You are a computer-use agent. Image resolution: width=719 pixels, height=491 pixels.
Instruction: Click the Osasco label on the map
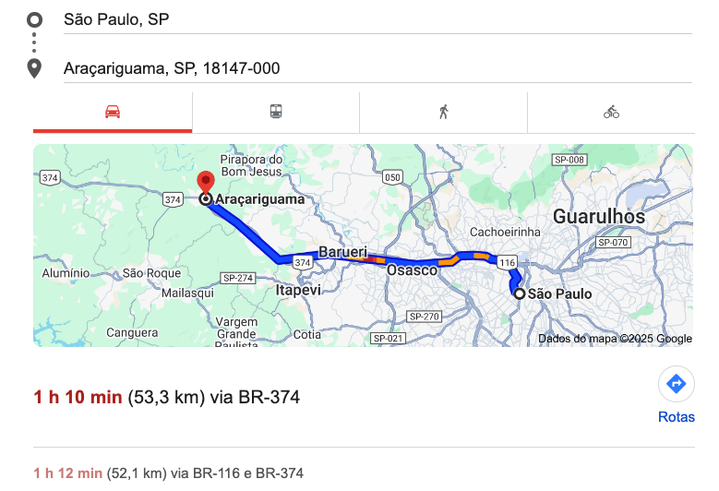coord(411,270)
